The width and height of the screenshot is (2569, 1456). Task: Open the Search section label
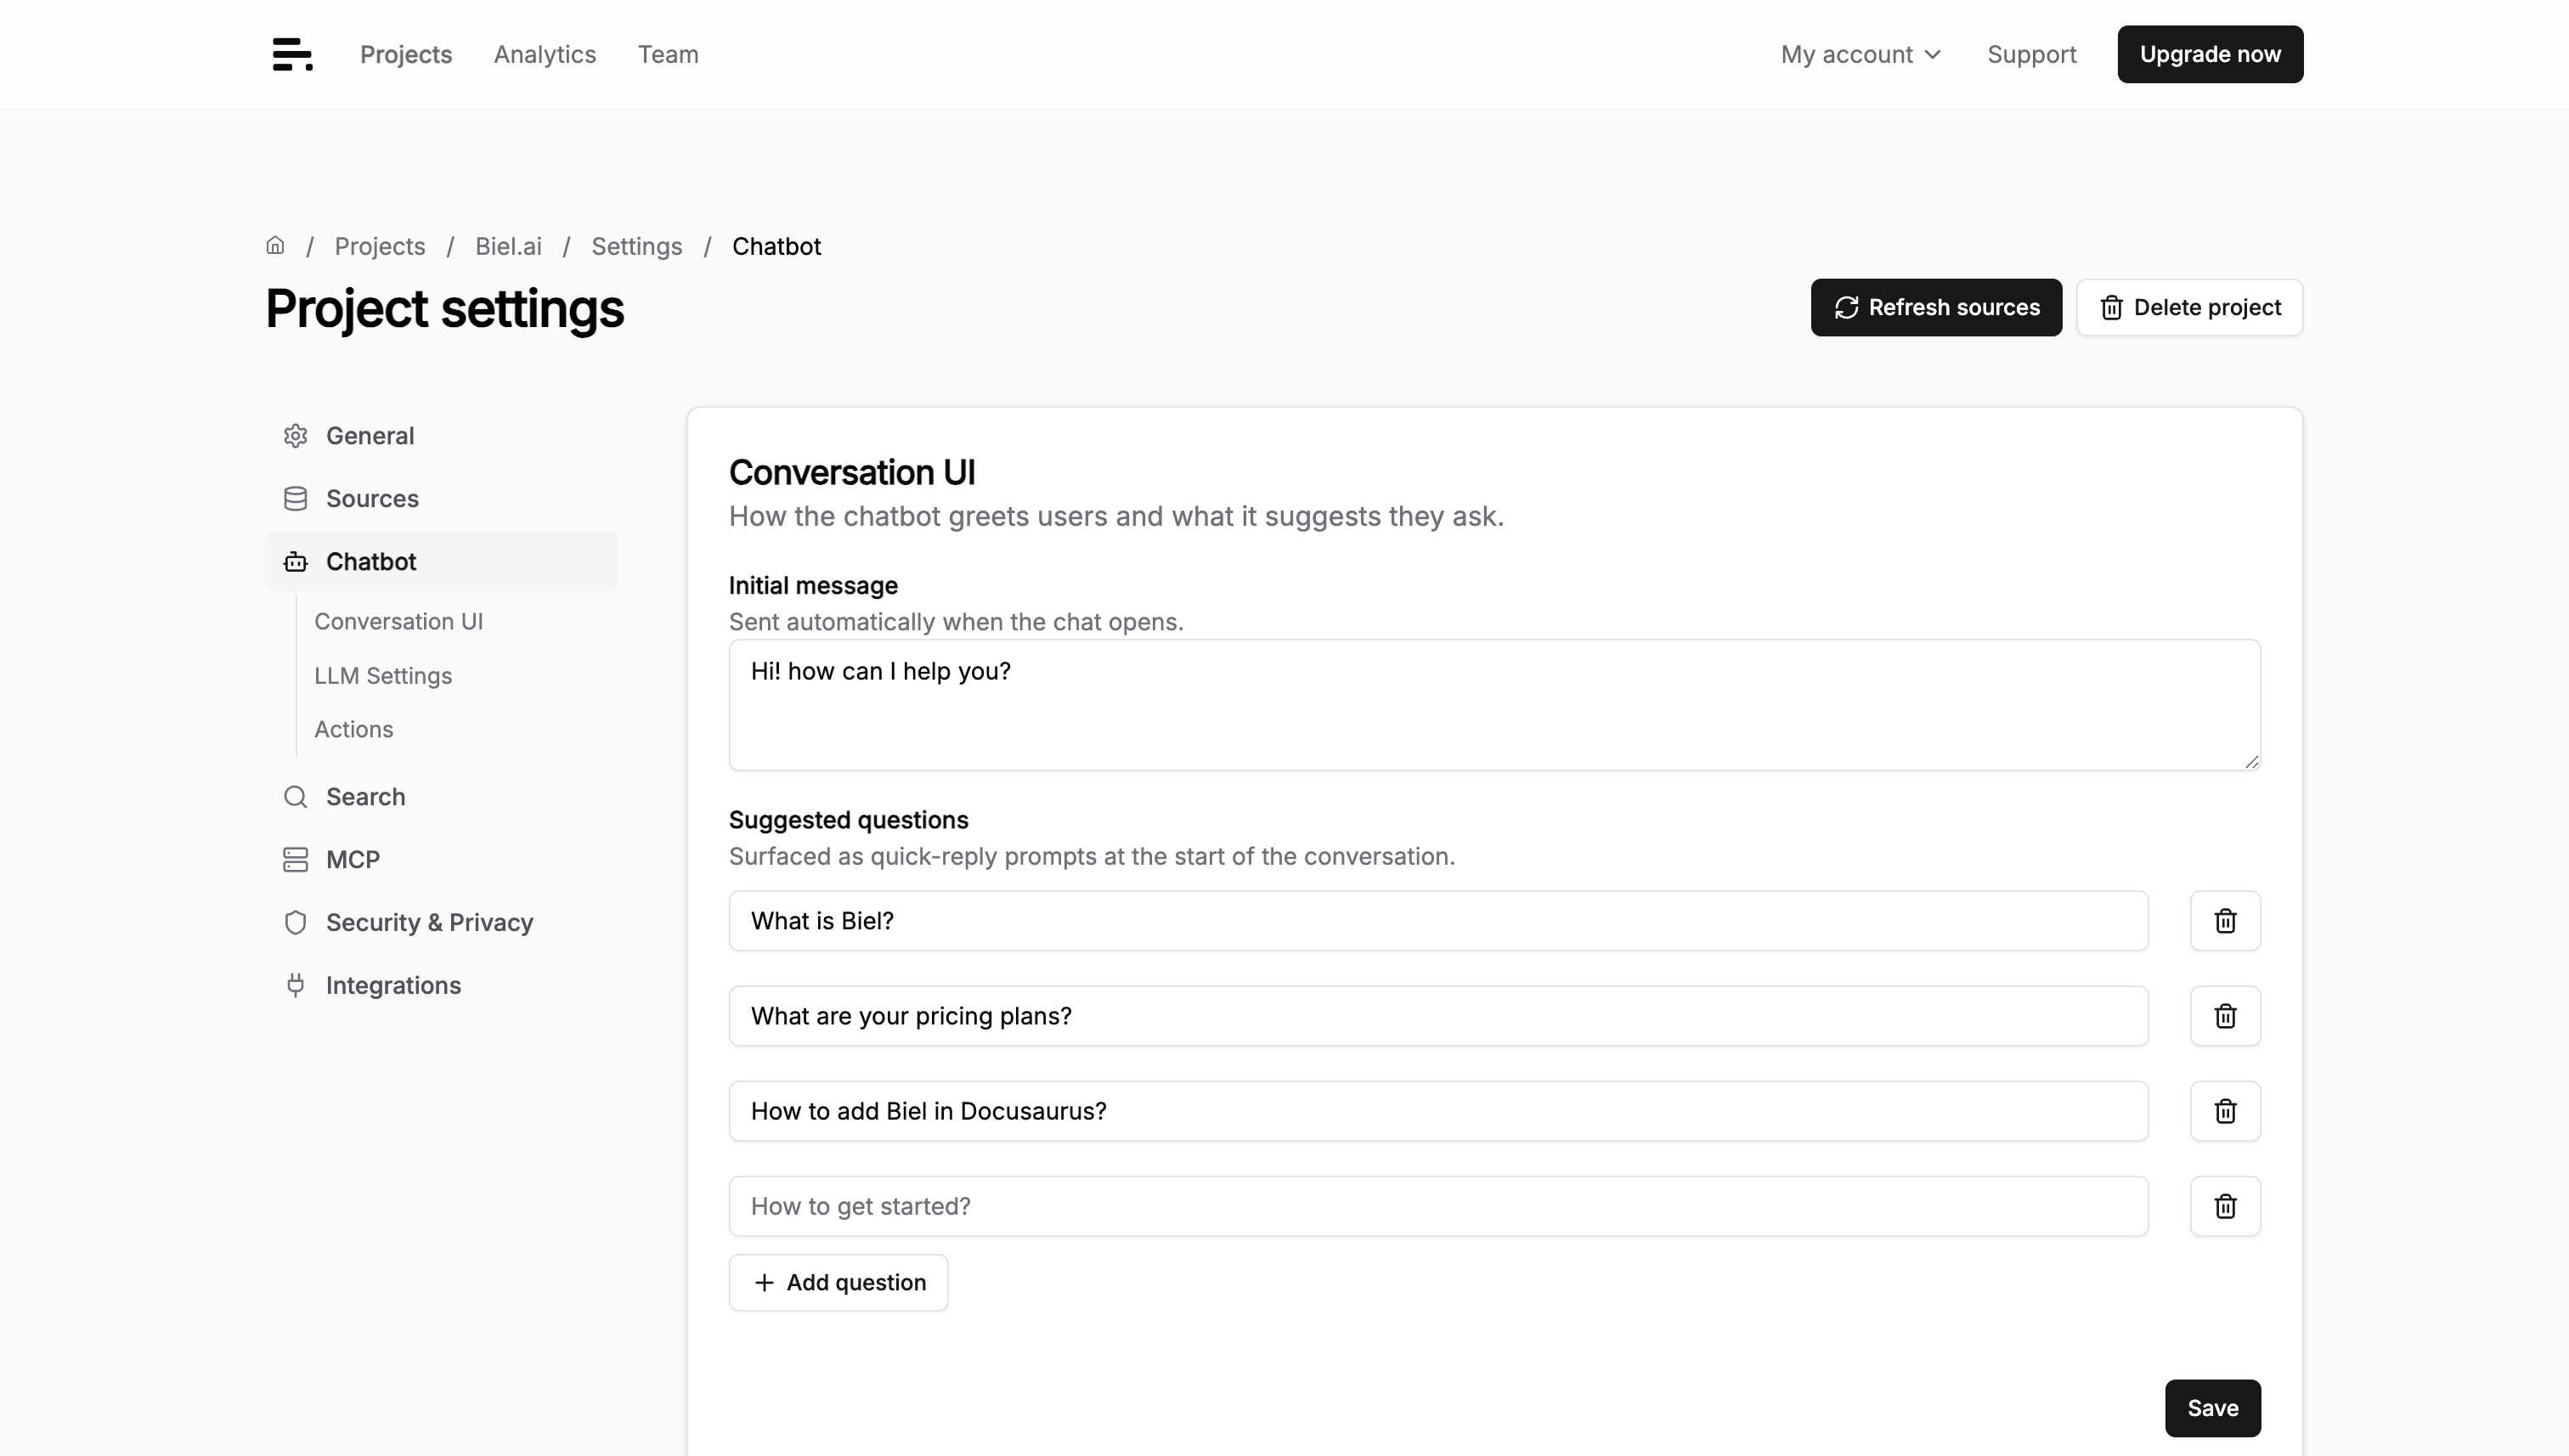[x=366, y=797]
